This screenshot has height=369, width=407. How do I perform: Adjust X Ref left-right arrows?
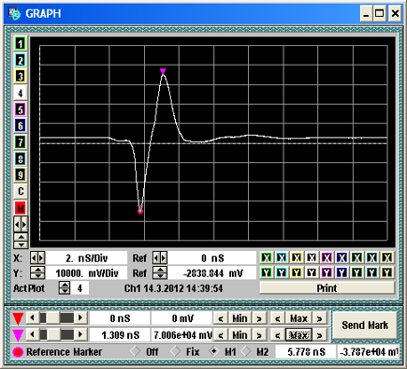coord(160,258)
